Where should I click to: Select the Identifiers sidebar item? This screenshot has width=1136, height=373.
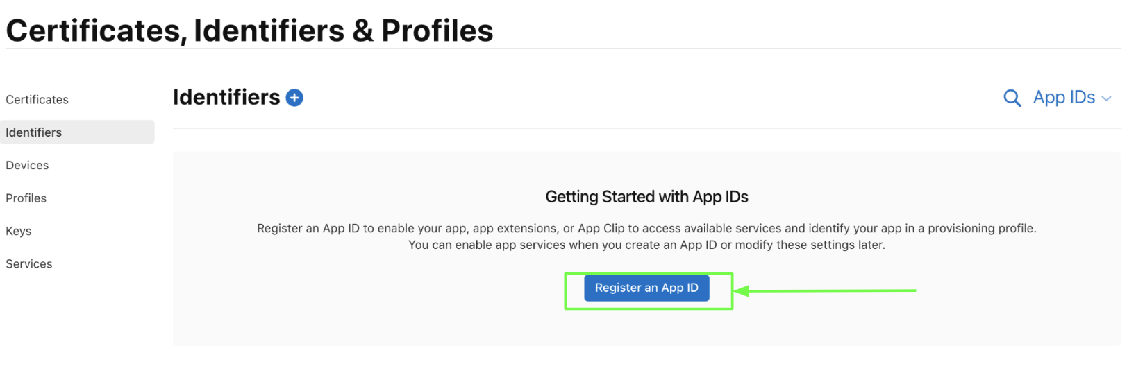click(34, 132)
